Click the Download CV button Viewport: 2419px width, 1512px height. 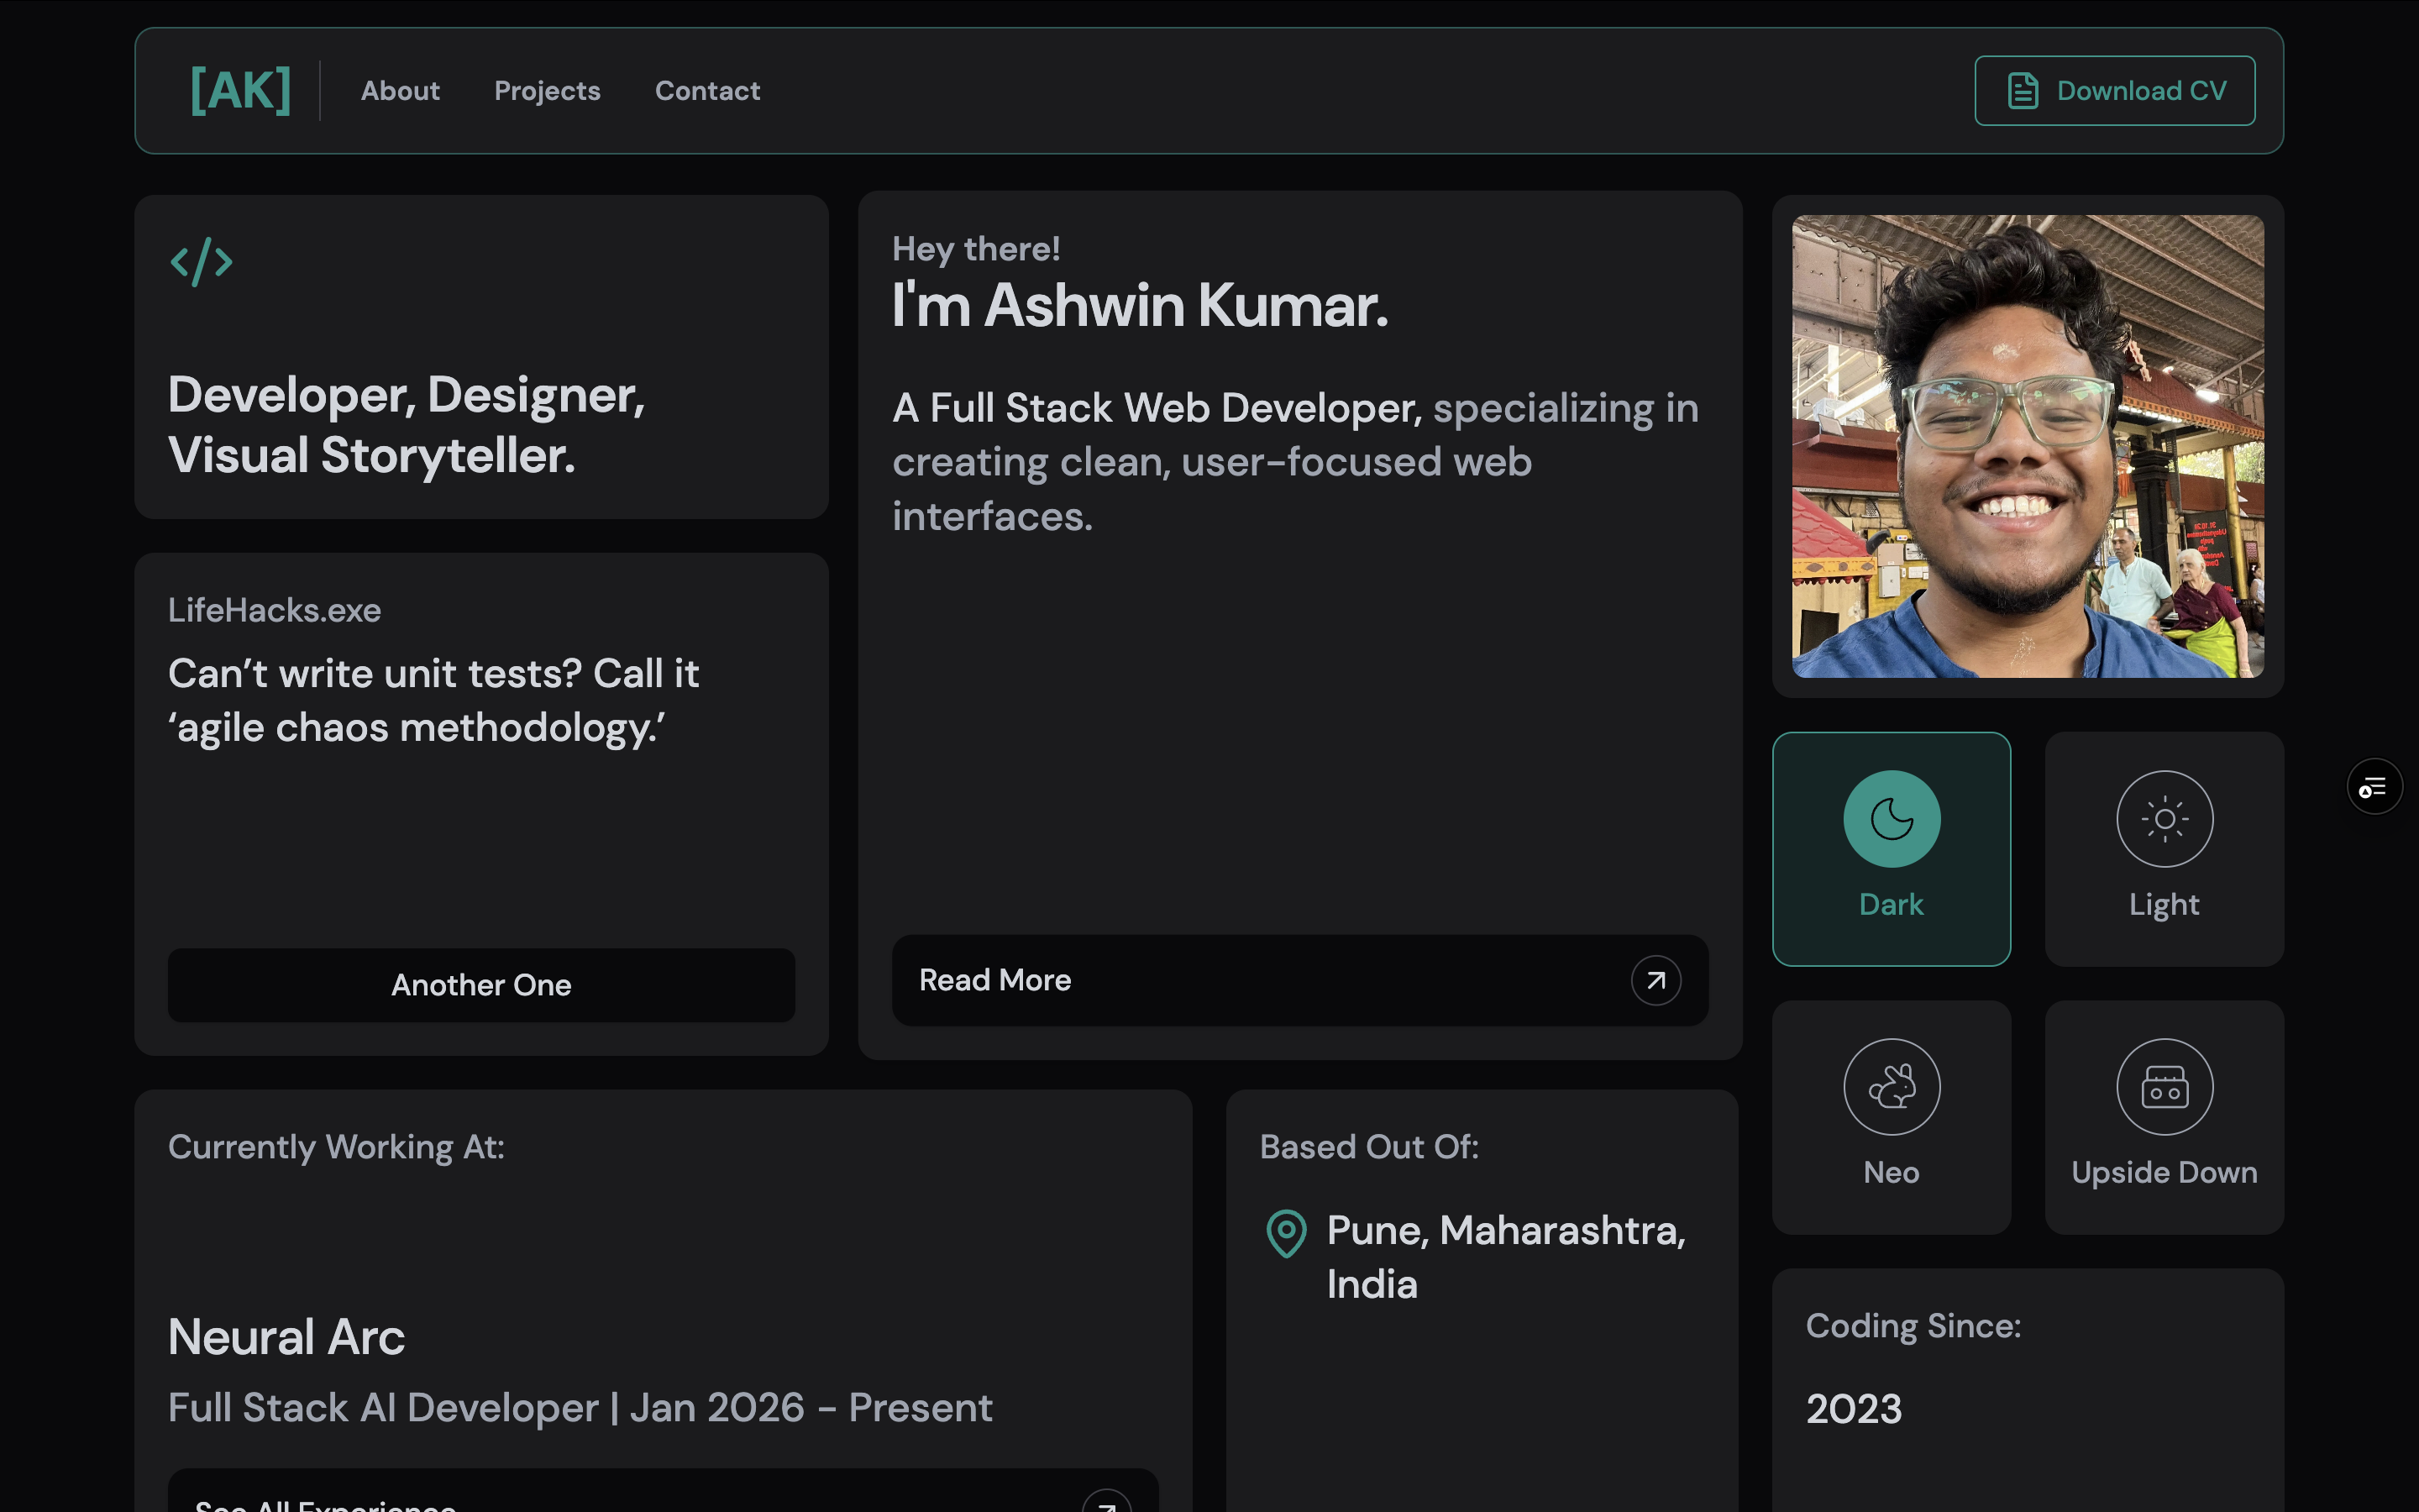(2114, 91)
